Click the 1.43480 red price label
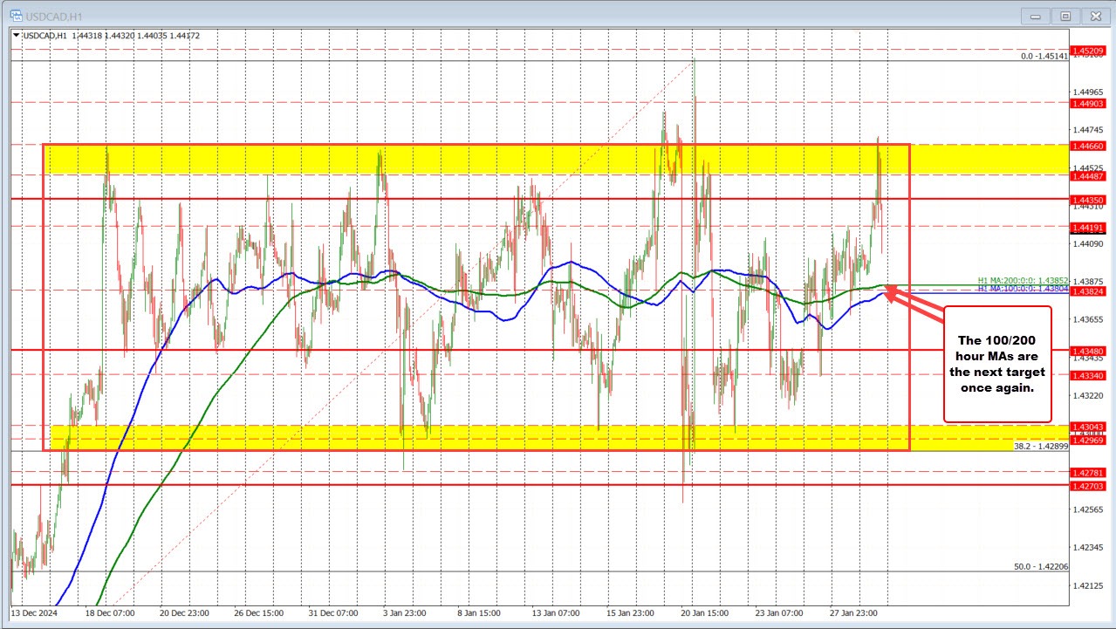 pyautogui.click(x=1089, y=351)
